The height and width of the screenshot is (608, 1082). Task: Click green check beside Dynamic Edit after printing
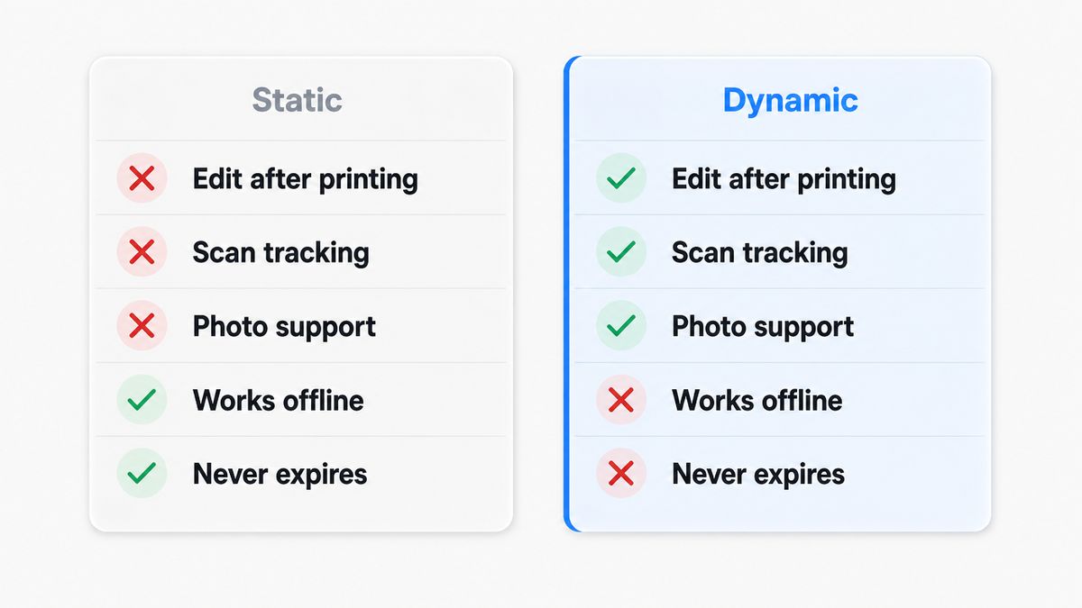point(621,178)
